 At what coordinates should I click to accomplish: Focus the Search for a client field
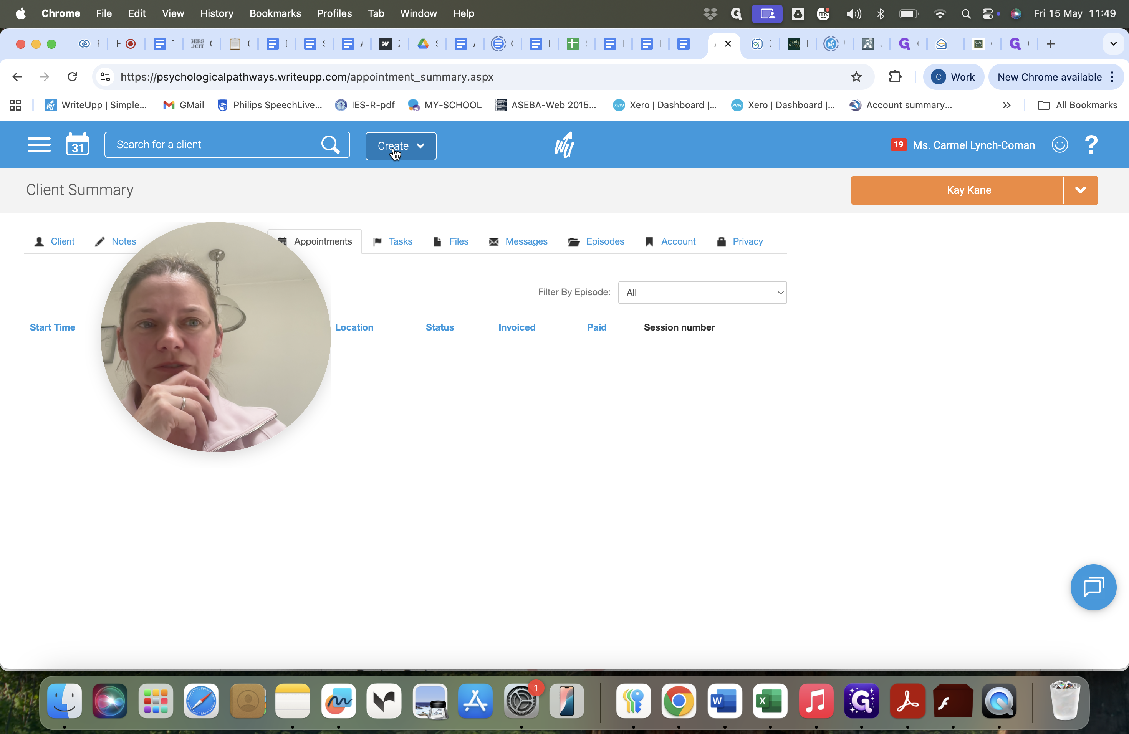pos(212,145)
